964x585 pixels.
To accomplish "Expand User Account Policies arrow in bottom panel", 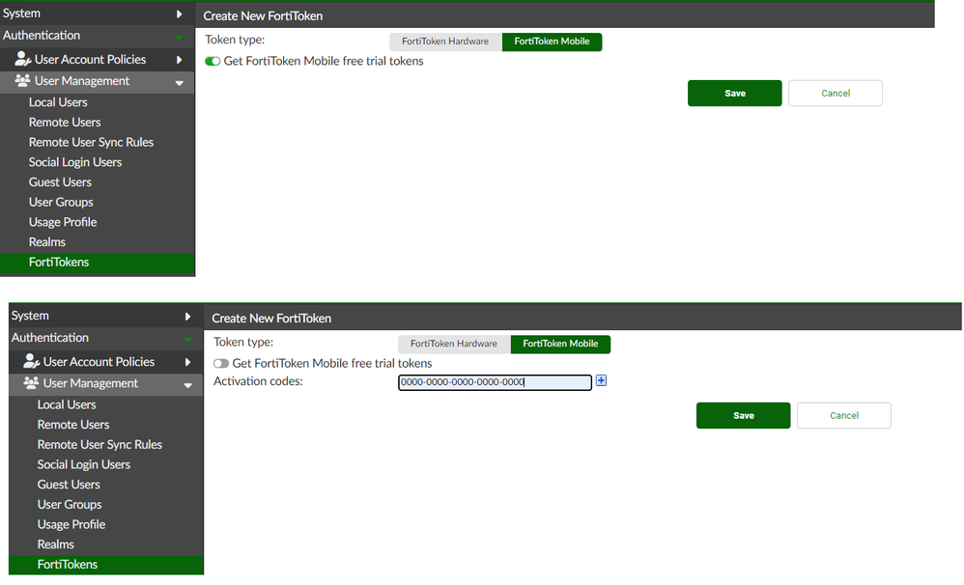I will pos(187,362).
